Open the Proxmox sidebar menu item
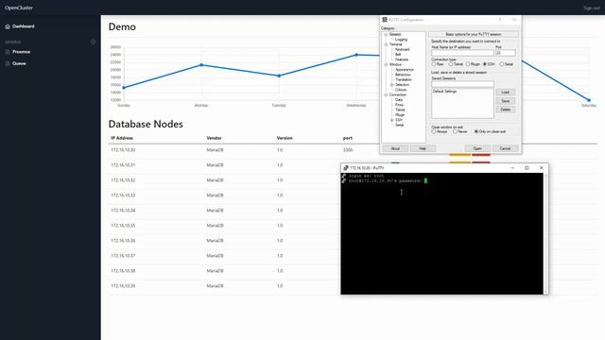605x340 pixels. click(21, 52)
